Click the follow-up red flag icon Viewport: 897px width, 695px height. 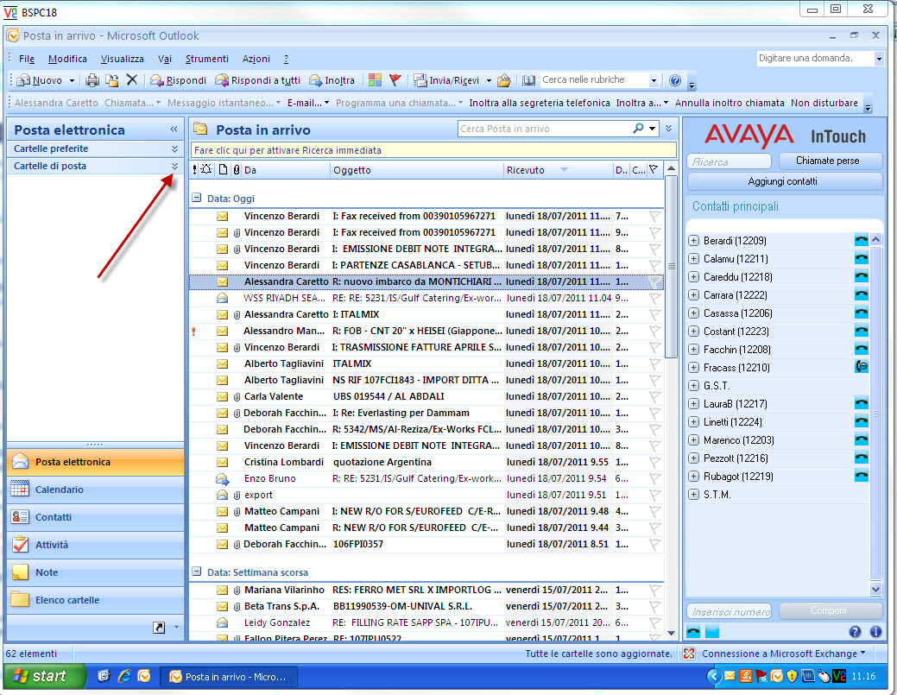[x=395, y=80]
